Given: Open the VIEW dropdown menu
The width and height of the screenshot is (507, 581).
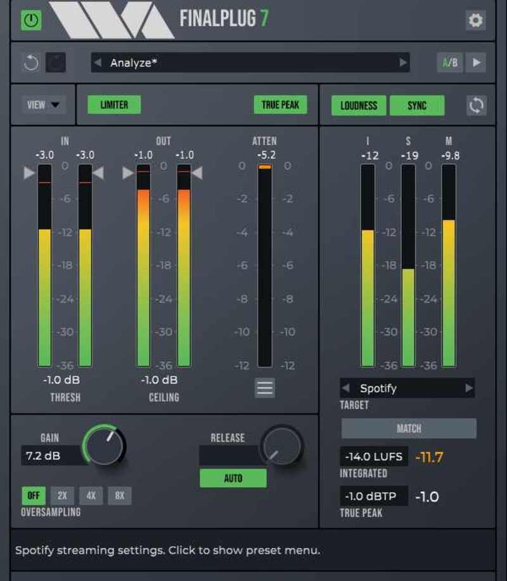Looking at the screenshot, I should [43, 105].
